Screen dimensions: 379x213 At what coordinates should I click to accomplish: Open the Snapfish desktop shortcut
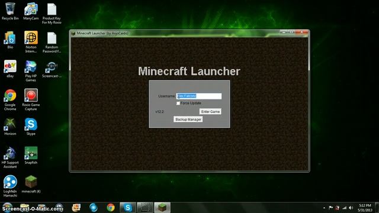click(31, 155)
